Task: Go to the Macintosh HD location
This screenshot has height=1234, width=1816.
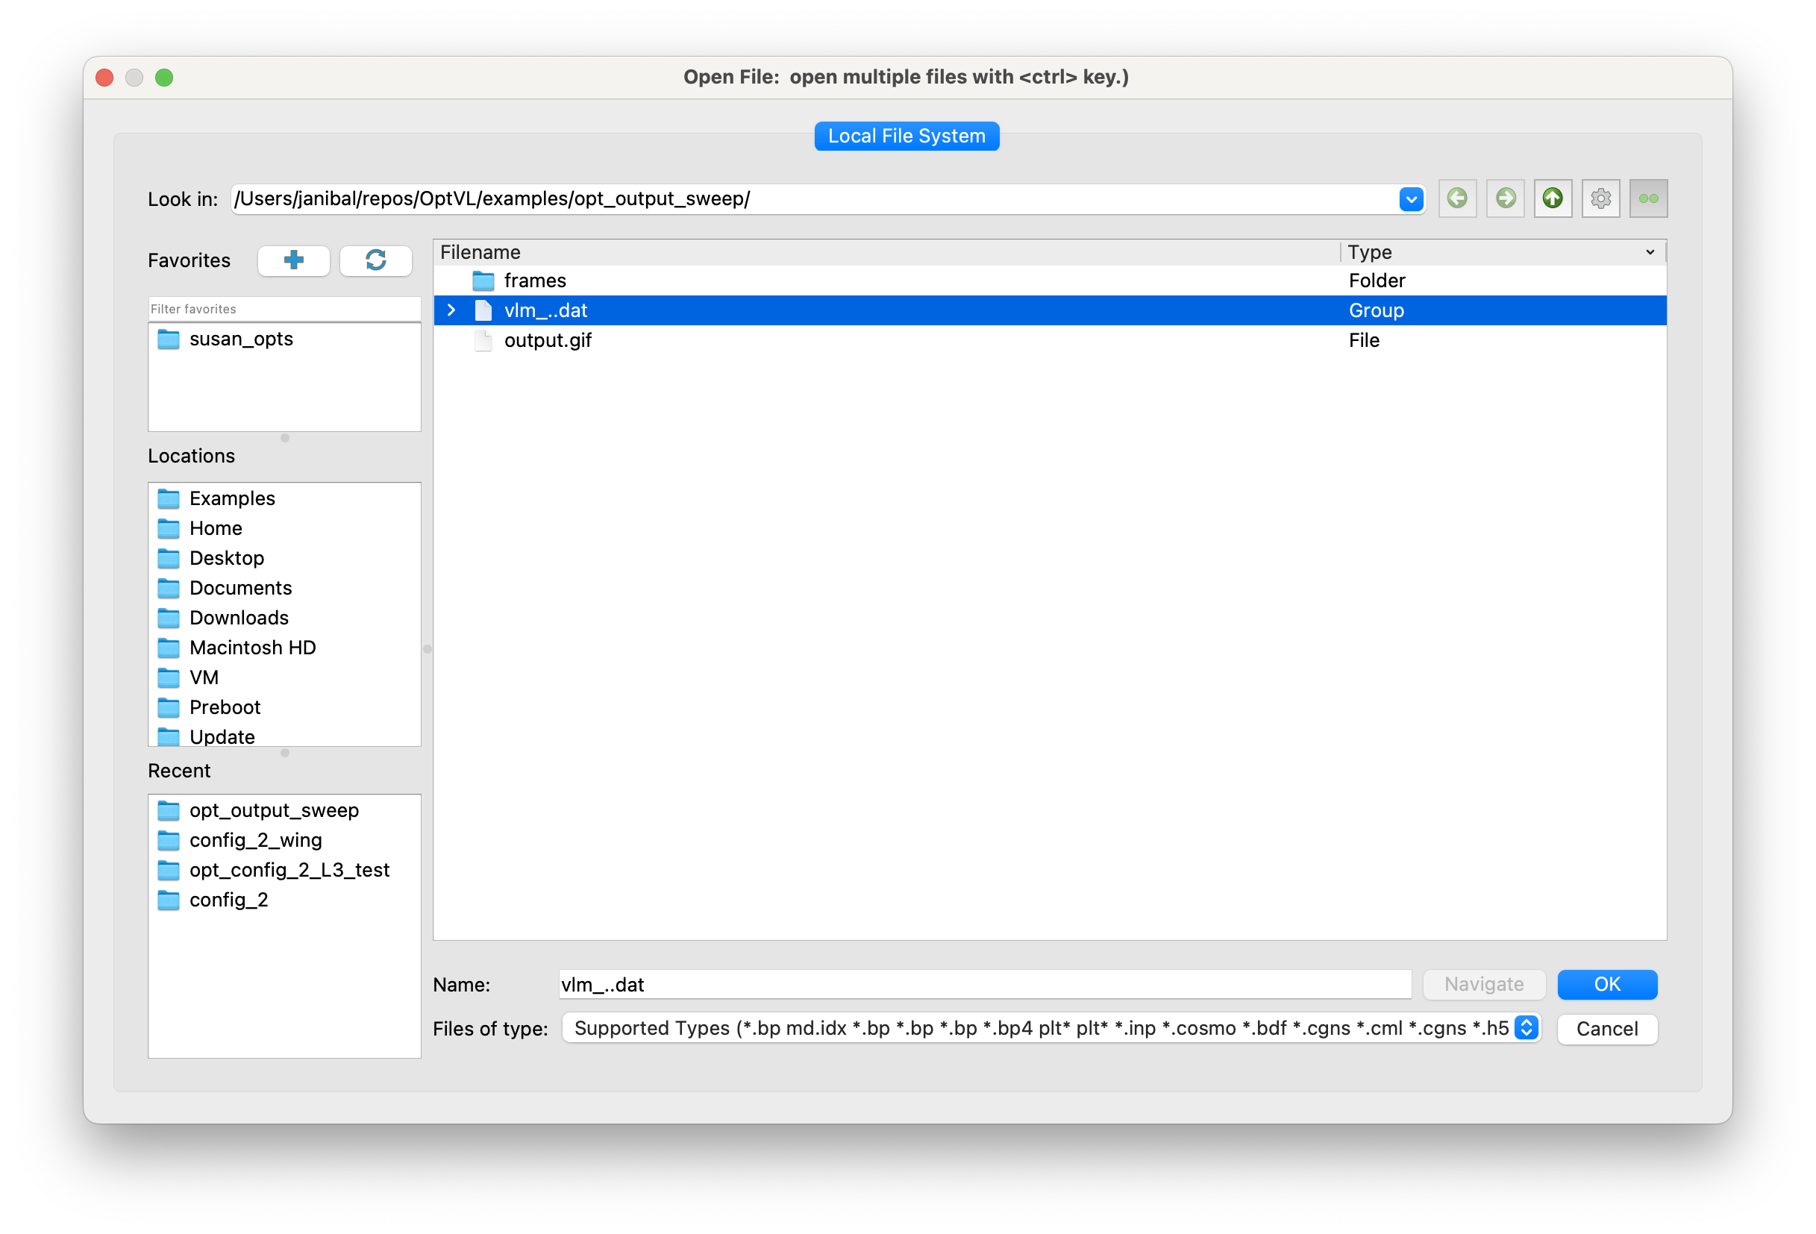Action: coord(284,647)
